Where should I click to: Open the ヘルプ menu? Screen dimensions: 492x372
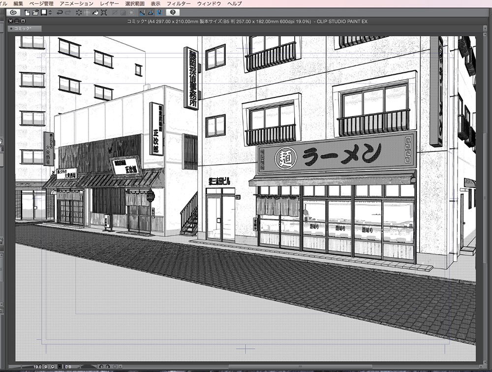pyautogui.click(x=234, y=3)
